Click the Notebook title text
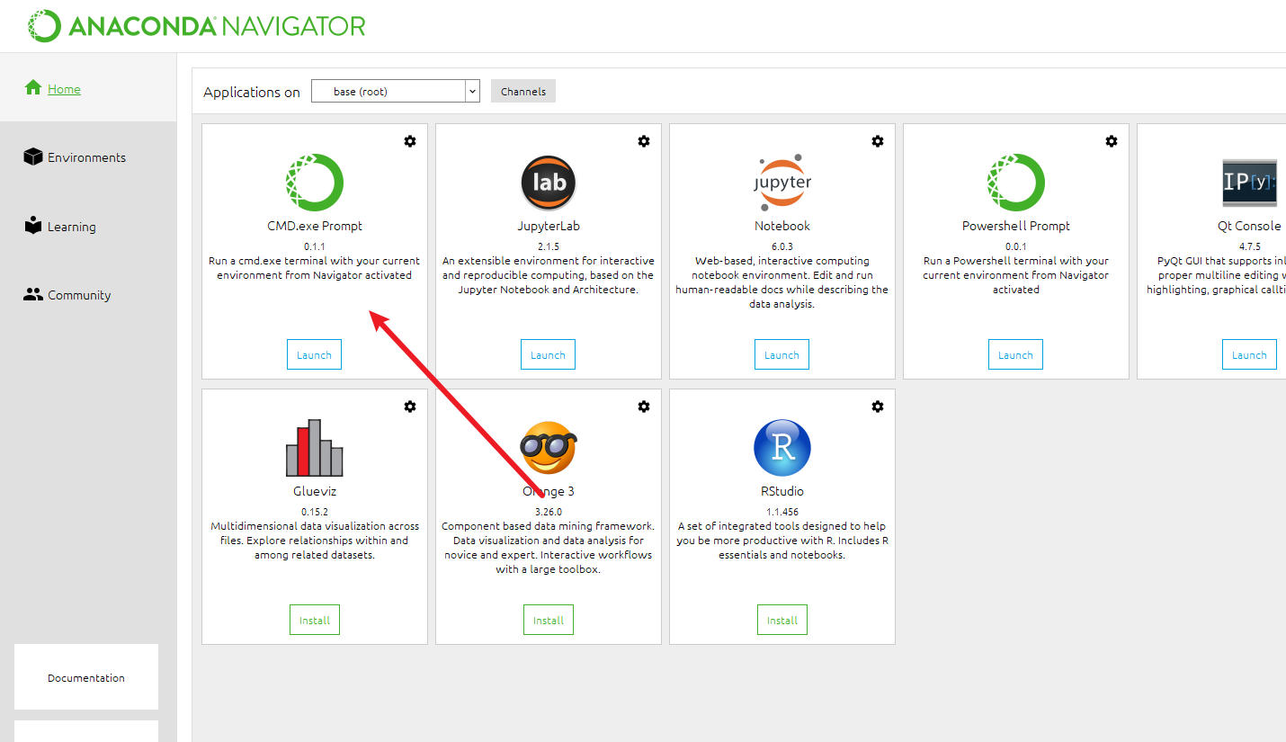Viewport: 1286px width, 742px height. click(782, 226)
